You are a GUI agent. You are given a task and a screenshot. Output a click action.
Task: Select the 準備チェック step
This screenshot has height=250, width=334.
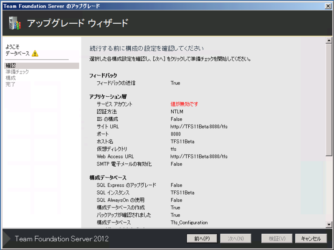coord(17,72)
